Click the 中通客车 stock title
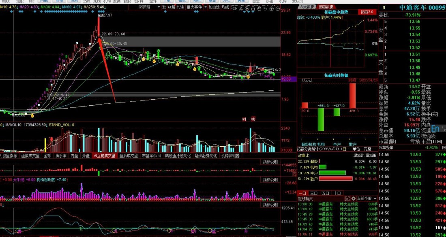The height and width of the screenshot is (237, 446). point(412,8)
